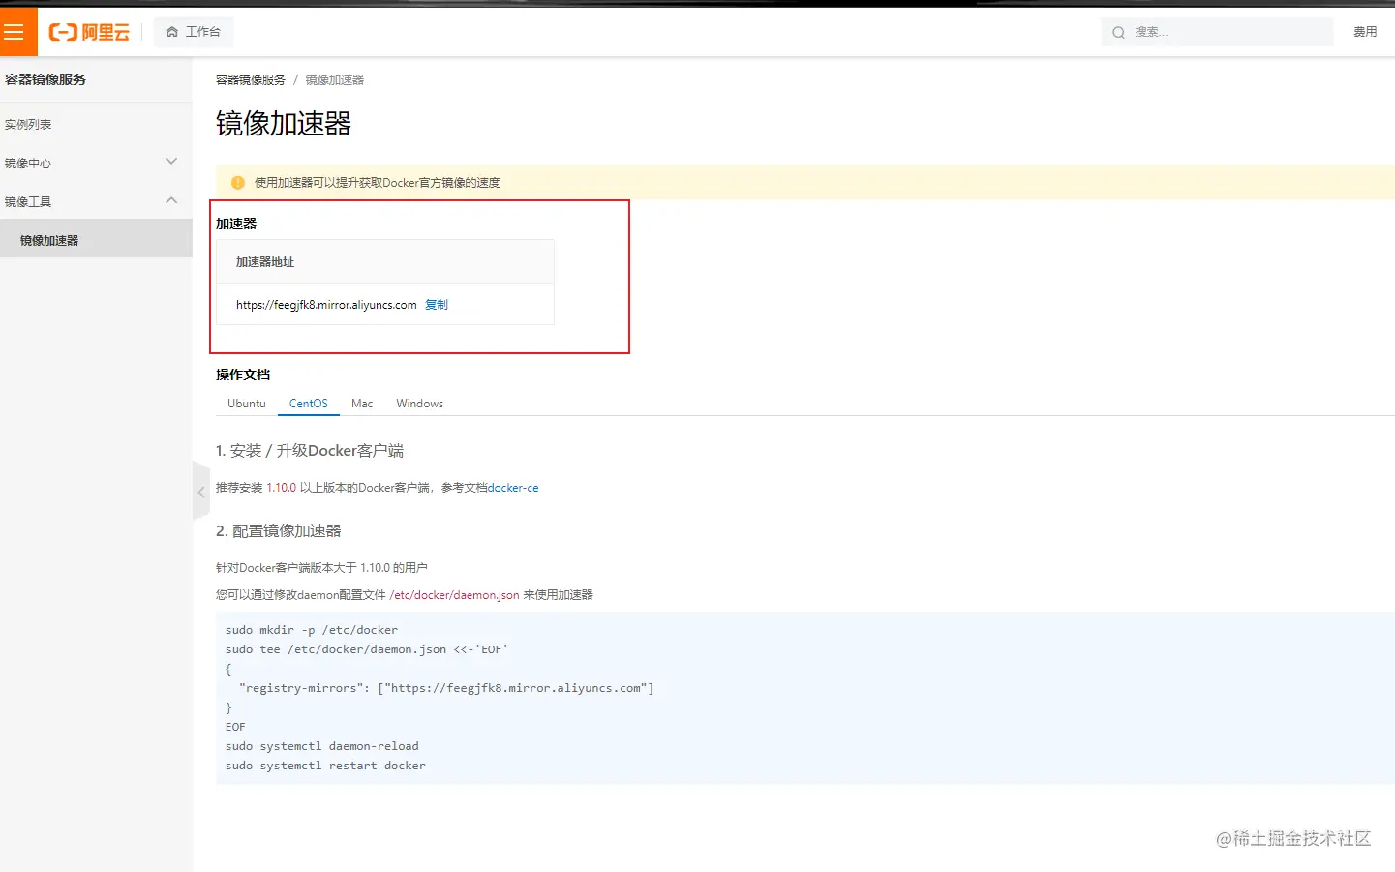This screenshot has width=1395, height=872.
Task: Click the accelerator URL https://feegjfk8.mirror.aliyuncs.com
Action: 326,305
